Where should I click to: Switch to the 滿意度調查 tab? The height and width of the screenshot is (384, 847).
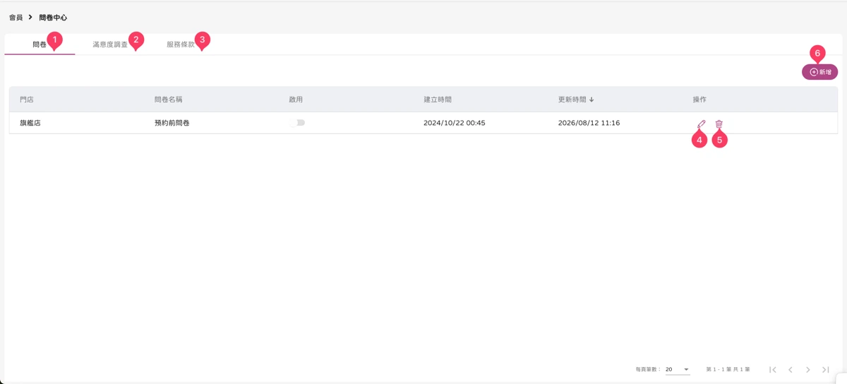coord(110,44)
